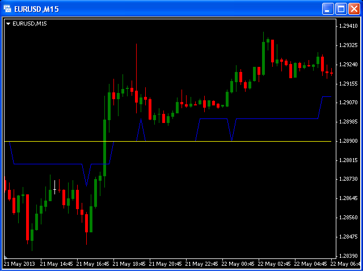
Task: Maximize the EURUSD,M15 chart window
Action: click(x=341, y=9)
